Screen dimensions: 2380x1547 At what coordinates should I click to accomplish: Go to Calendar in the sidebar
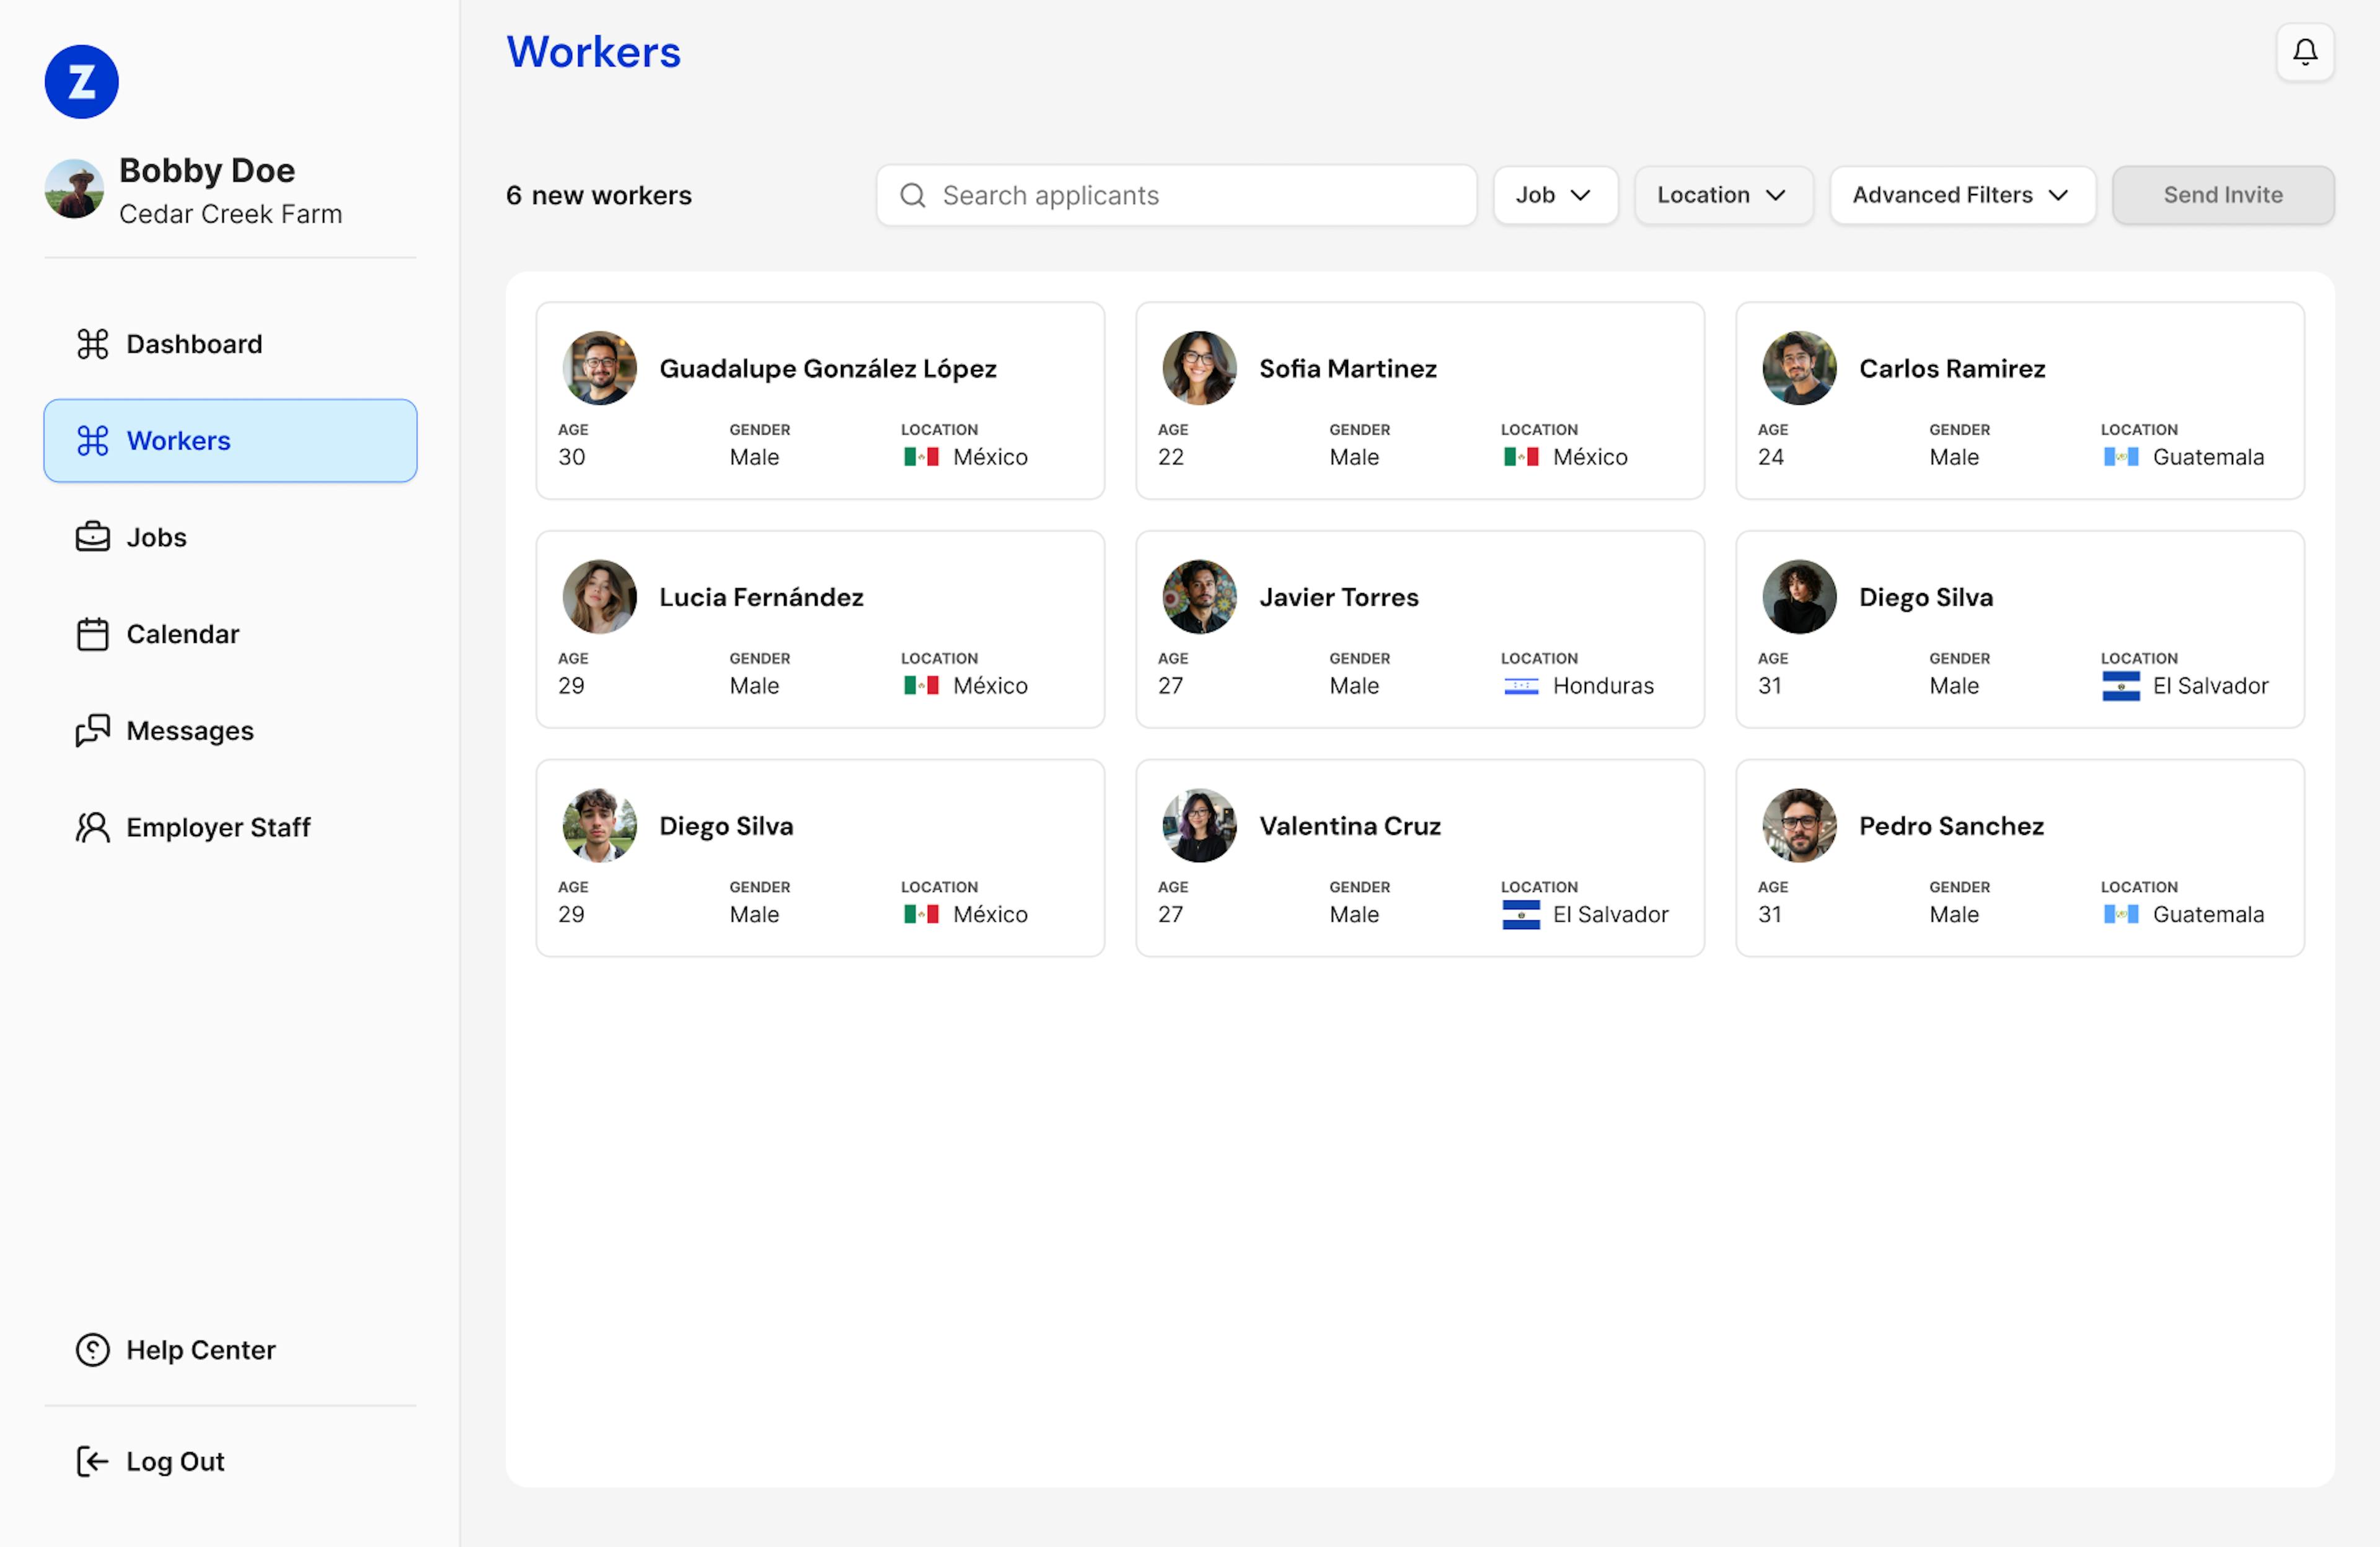(182, 634)
